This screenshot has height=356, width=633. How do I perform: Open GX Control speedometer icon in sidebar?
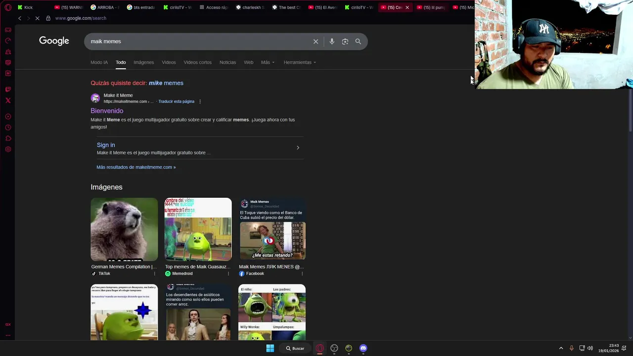[x=8, y=41]
